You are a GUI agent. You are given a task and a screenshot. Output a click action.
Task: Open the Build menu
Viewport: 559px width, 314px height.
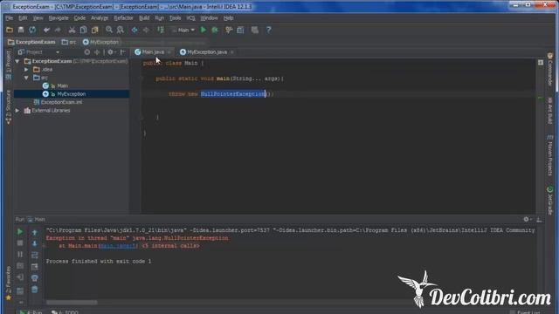[144, 17]
